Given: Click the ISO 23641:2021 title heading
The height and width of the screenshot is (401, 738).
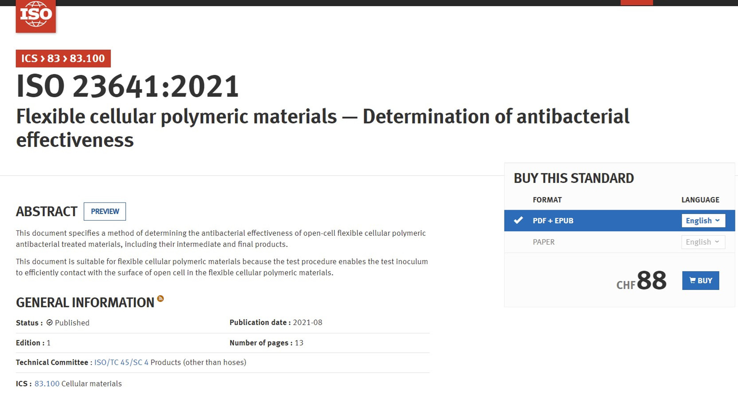Looking at the screenshot, I should [128, 86].
